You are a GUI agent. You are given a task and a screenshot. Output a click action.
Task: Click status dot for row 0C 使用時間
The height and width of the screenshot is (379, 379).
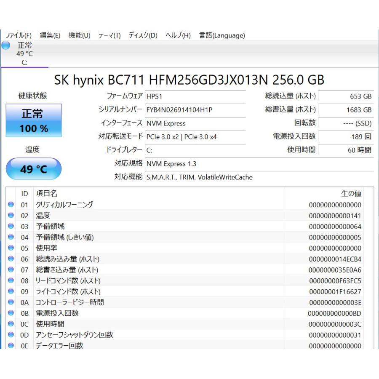[11, 324]
